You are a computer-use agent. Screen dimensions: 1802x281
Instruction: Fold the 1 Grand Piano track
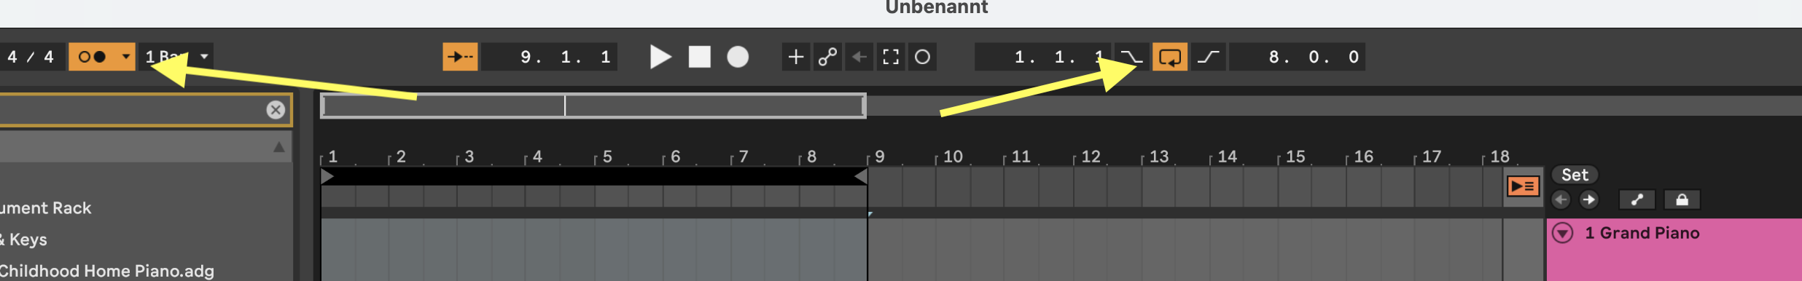click(x=1562, y=233)
